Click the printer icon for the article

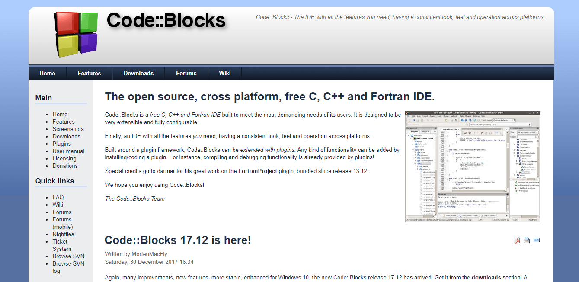coord(527,240)
